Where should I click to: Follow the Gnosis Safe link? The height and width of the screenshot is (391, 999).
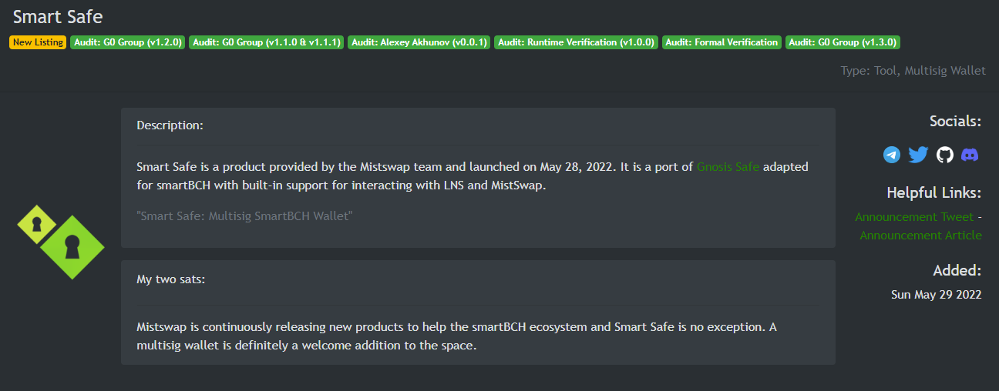tap(728, 166)
